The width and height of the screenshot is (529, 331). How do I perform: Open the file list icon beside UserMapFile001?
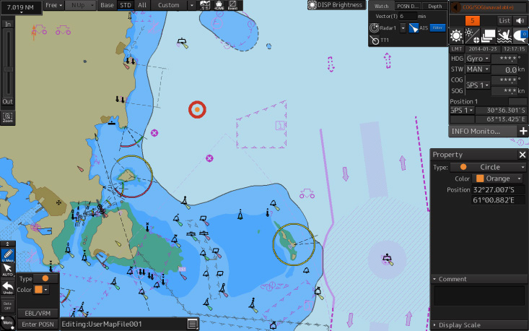coord(193,324)
